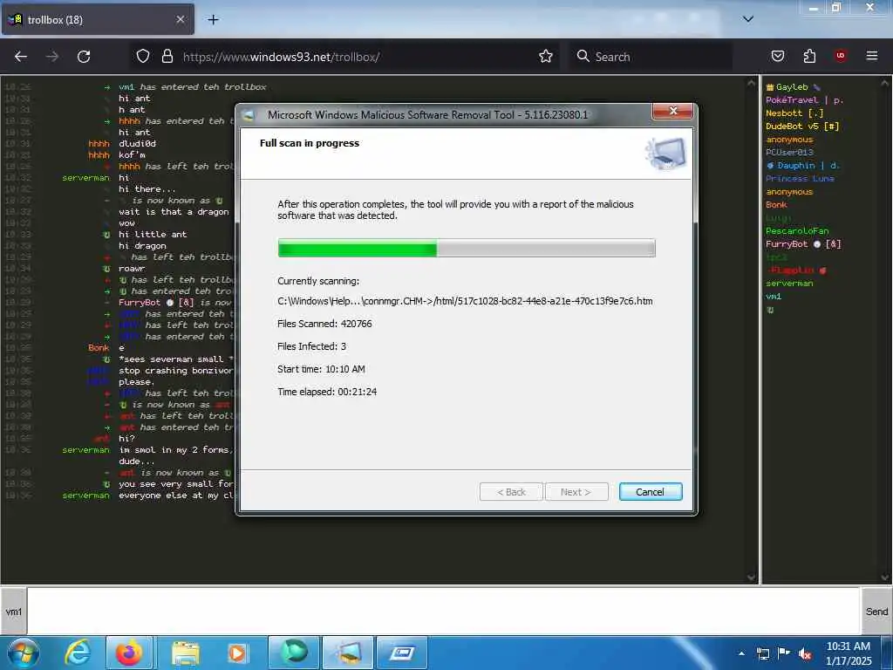Open the Firefox hamburger menu
Viewport: 893px width, 670px height.
coord(872,56)
